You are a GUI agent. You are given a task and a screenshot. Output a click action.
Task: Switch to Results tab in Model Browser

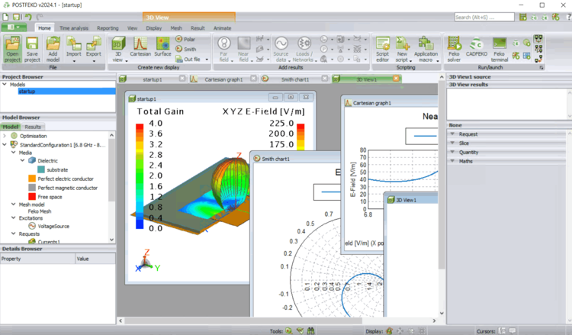[33, 127]
